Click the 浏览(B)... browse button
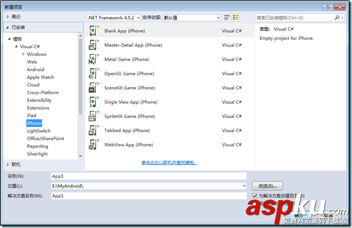Viewport: 352px width, 228px height. coord(267,186)
